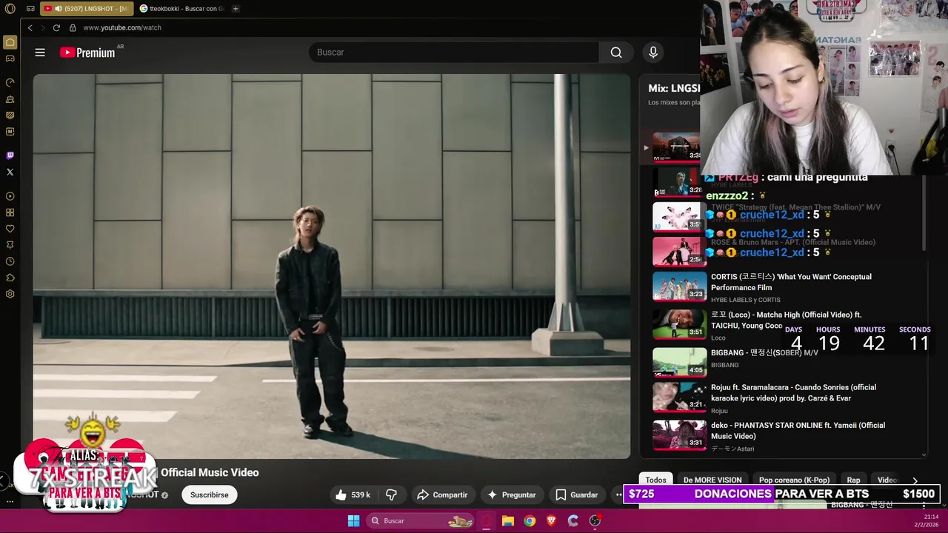
Task: Open the workspaces grid icon in sidebar
Action: [10, 212]
